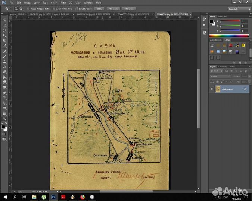Click Zoom Out icon in options bar
252x201 pixels.
pos(21,9)
